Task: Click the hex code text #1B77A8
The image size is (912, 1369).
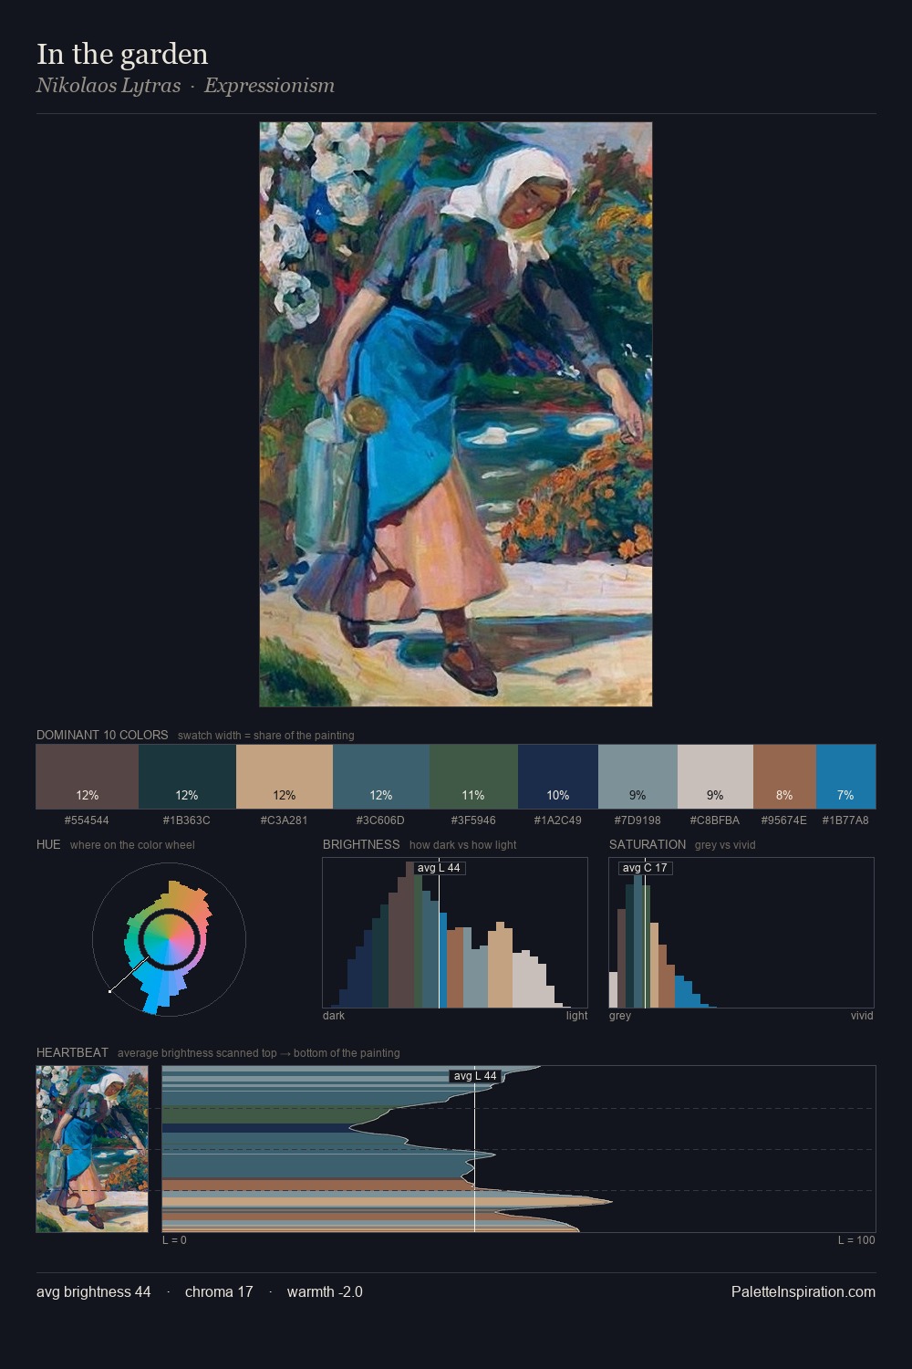Action: (x=845, y=820)
